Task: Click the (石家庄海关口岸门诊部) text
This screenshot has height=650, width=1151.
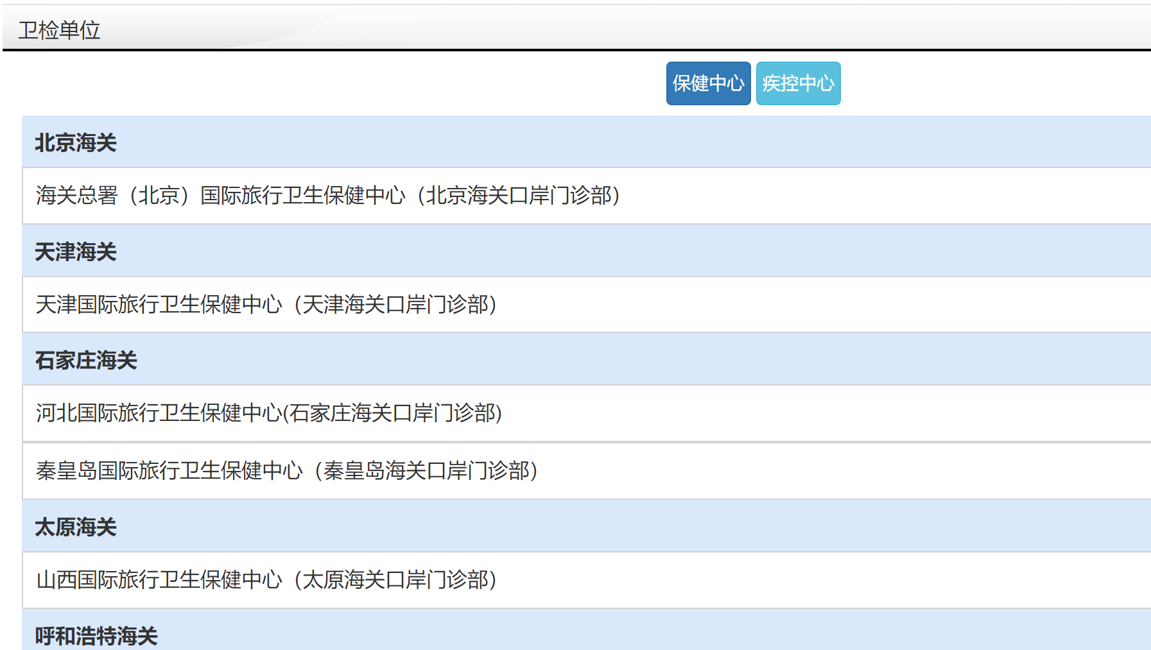Action: coord(393,413)
